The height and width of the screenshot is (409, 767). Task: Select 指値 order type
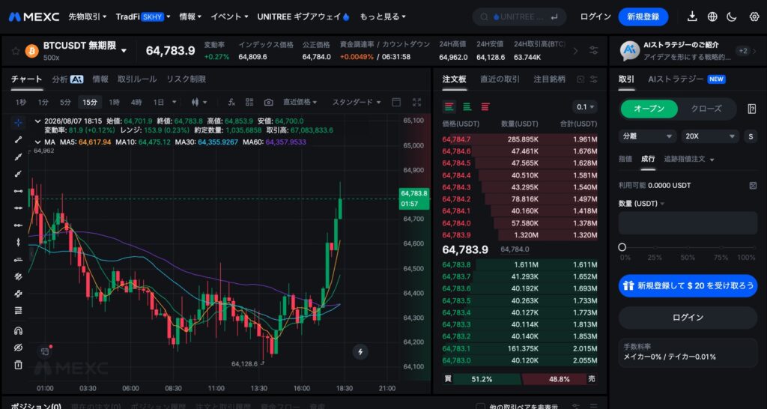point(625,159)
